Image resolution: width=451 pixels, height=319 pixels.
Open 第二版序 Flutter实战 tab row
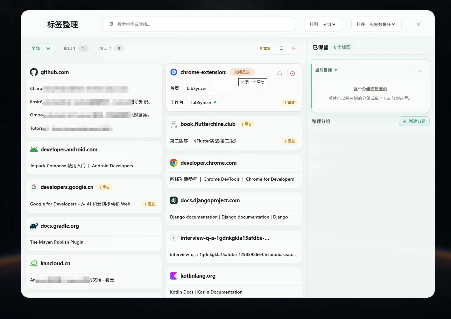pyautogui.click(x=234, y=141)
